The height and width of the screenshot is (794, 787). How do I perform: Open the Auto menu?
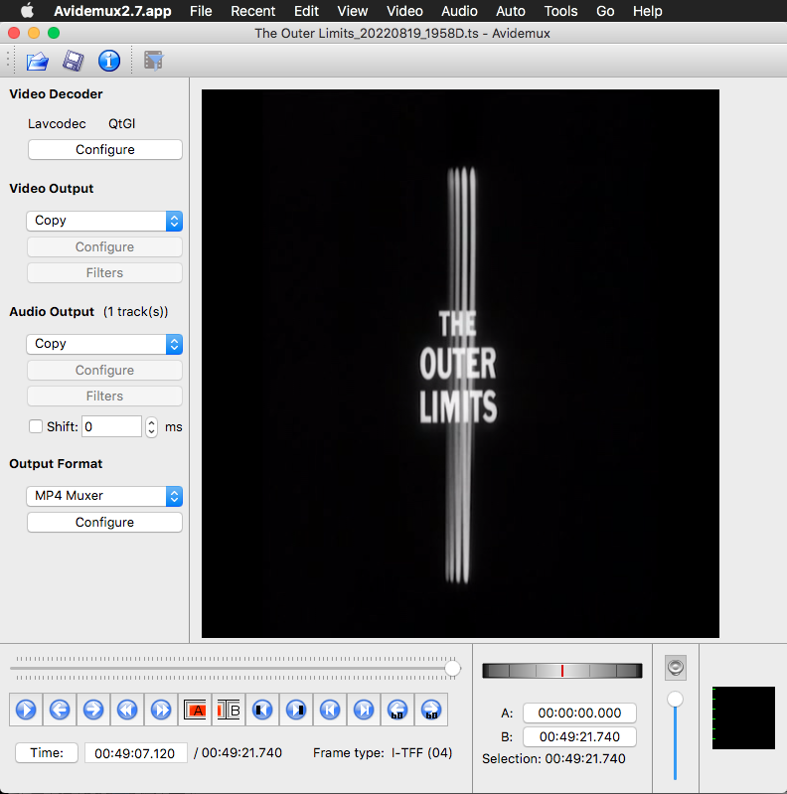511,11
